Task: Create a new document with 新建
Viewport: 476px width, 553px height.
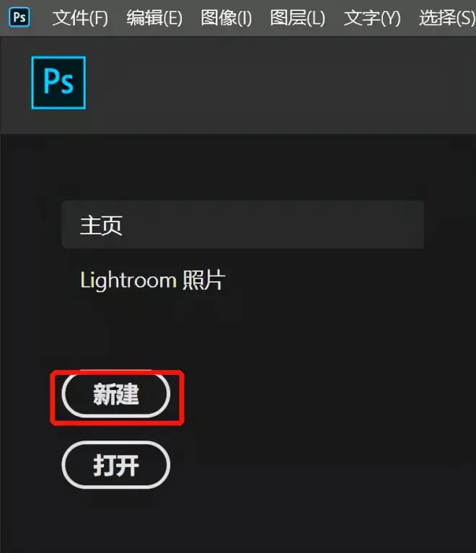Action: 116,394
